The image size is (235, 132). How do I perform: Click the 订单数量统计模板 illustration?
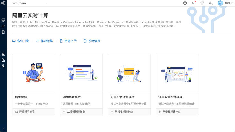pos(177,74)
